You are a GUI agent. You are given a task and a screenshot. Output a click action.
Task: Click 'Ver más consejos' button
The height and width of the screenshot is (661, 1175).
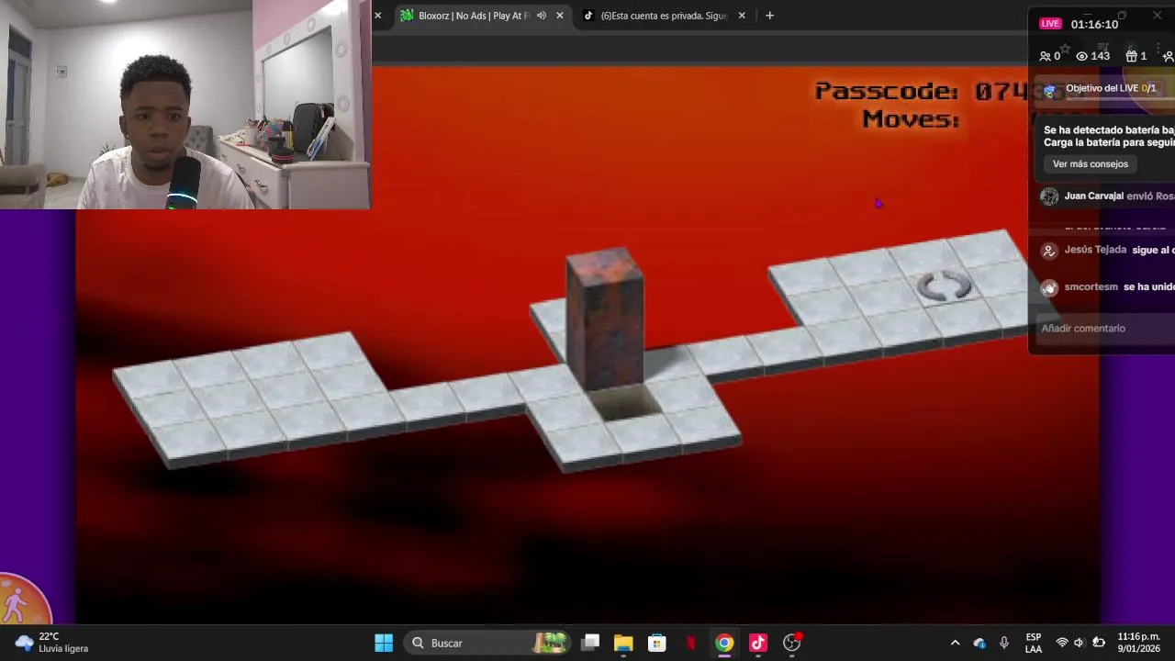tap(1090, 164)
